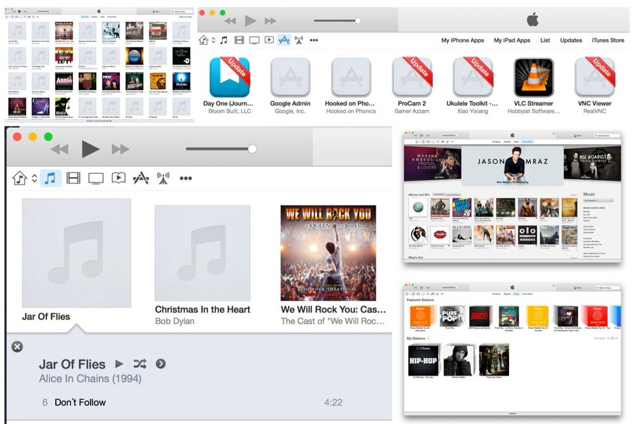Open iTunes U icon in Apps window
Viewport: 634px width, 424px height.
point(269,40)
